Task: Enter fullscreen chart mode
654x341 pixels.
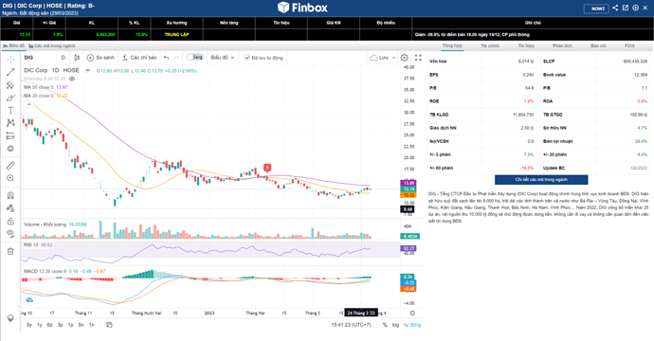Action: click(418, 58)
